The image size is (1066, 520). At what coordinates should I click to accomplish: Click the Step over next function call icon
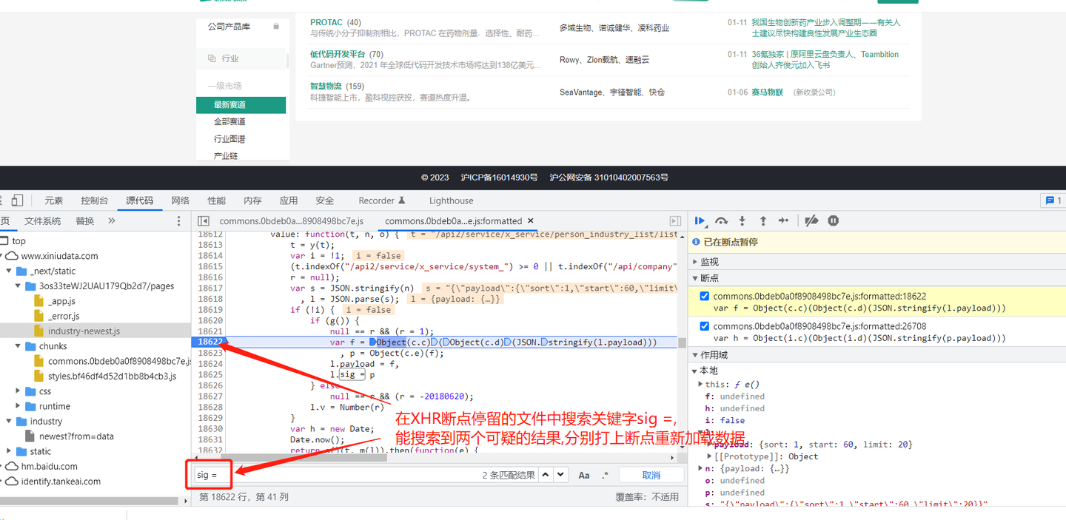click(721, 220)
